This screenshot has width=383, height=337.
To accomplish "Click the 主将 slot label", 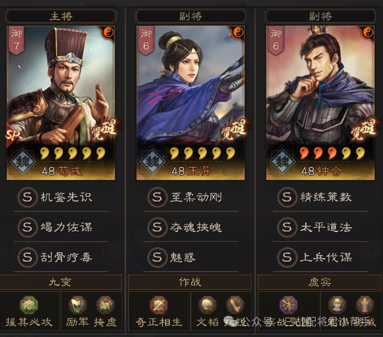I will 61,17.
